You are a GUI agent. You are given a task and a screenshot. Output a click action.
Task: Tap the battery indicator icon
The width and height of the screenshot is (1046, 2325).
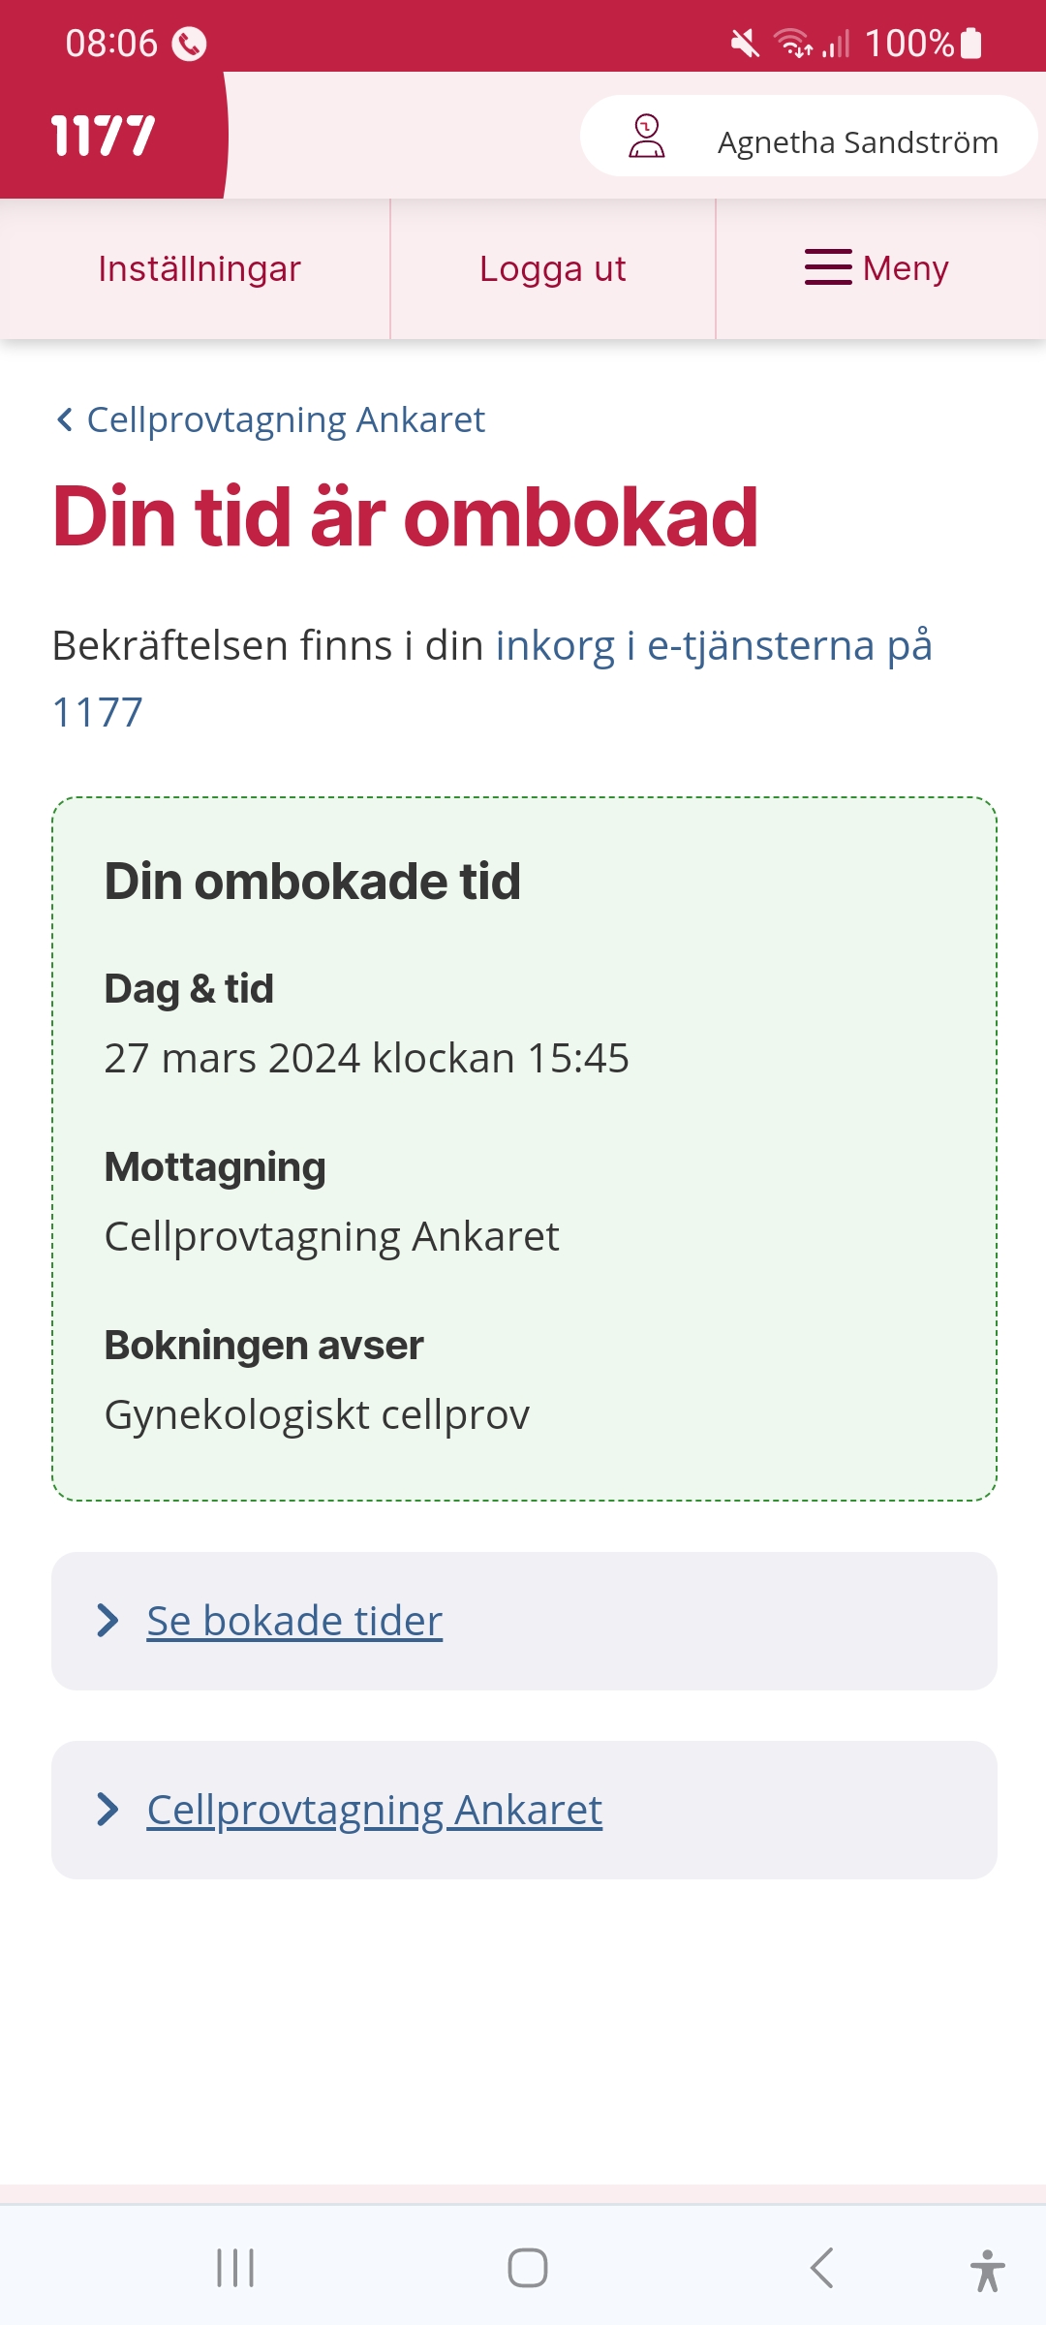(971, 44)
